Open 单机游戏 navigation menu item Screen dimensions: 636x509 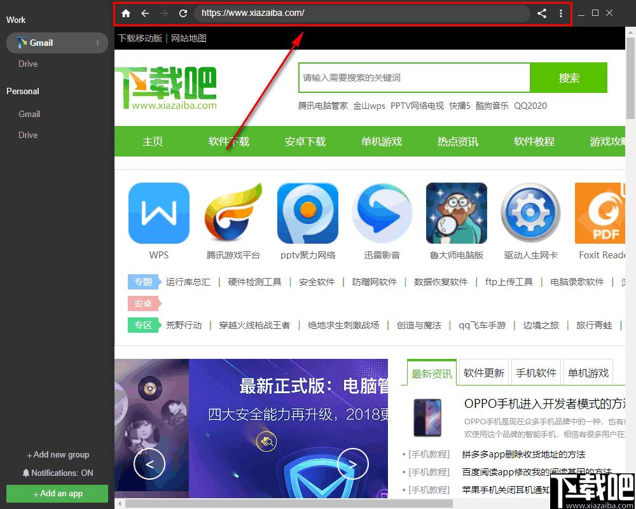point(381,141)
